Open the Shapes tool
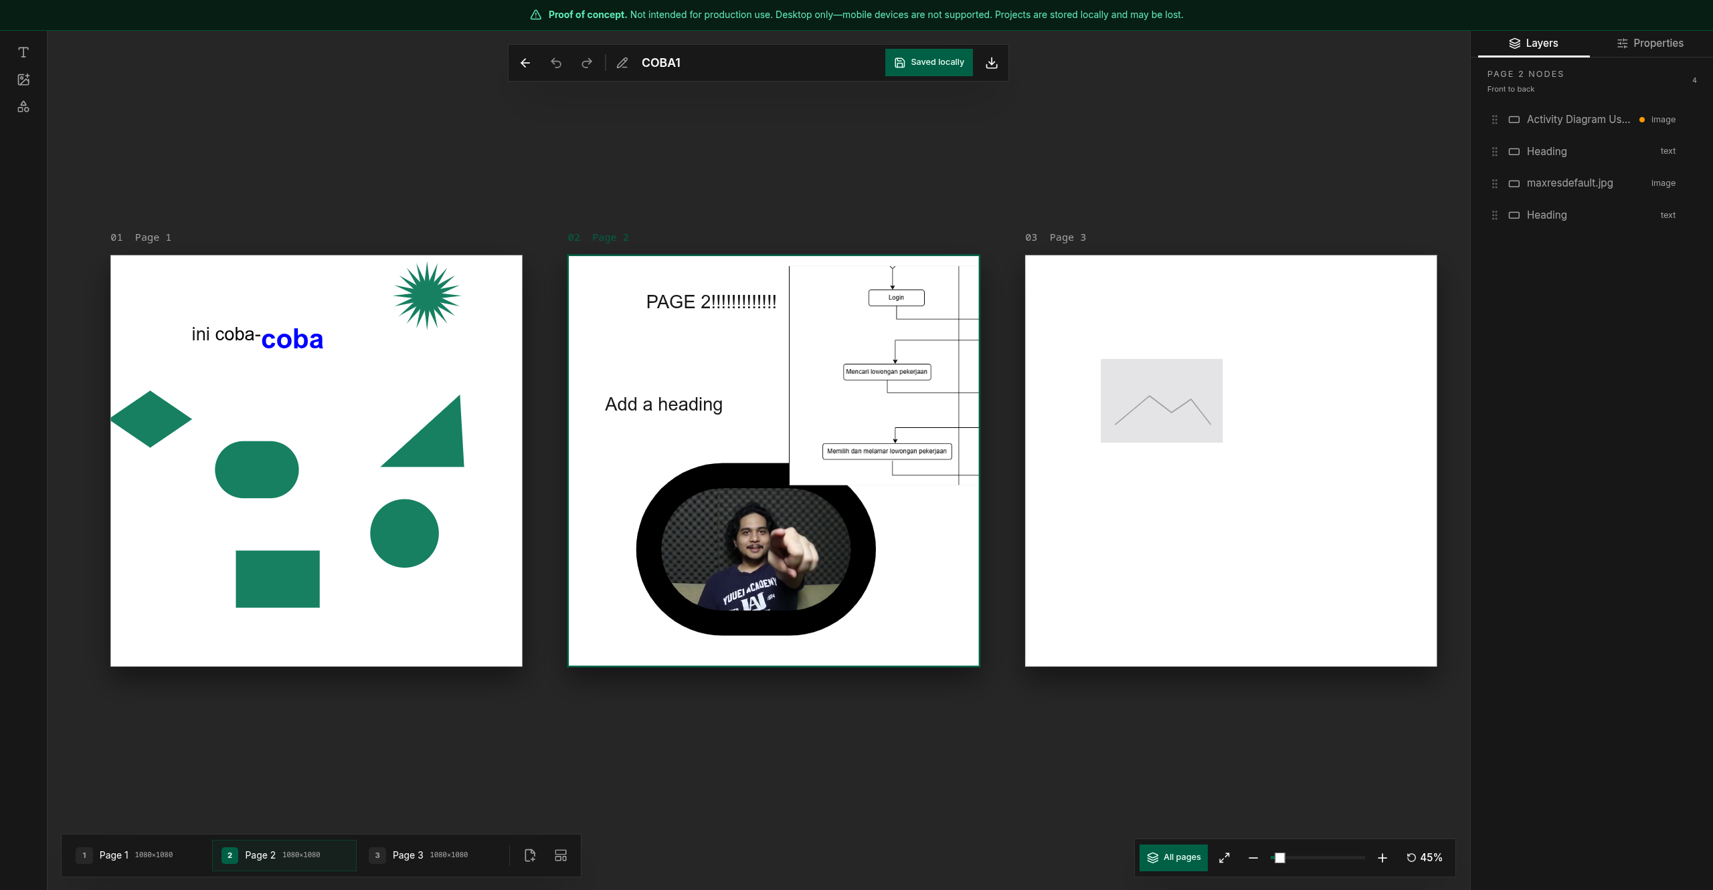The width and height of the screenshot is (1713, 890). pos(23,107)
